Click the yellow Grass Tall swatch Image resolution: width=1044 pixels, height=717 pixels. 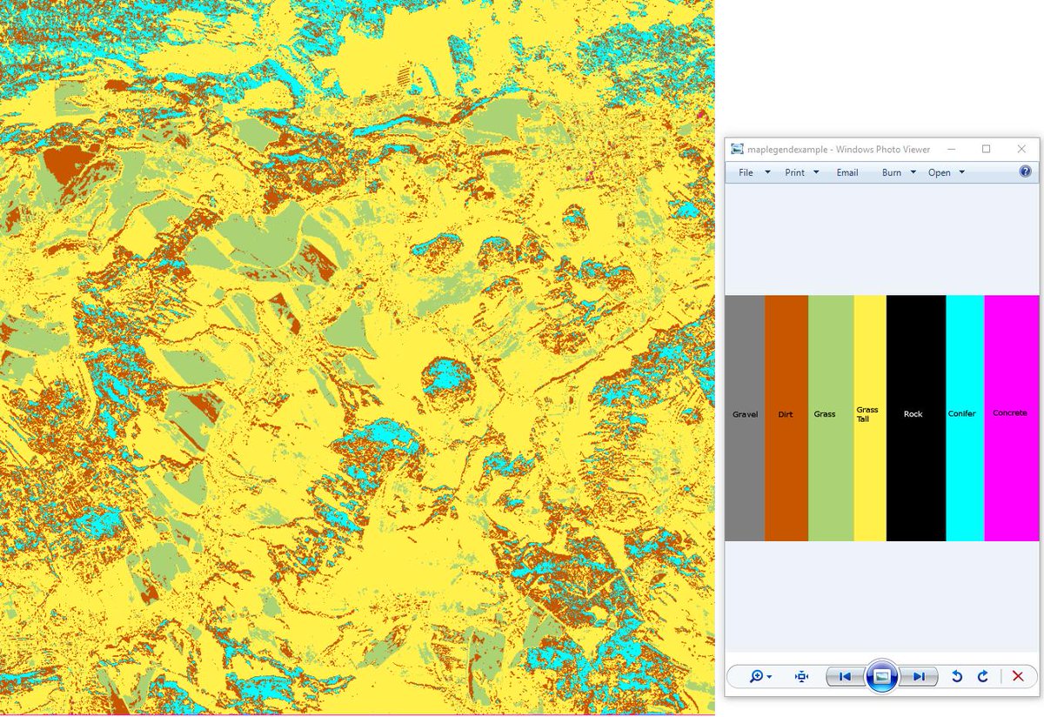pos(870,418)
